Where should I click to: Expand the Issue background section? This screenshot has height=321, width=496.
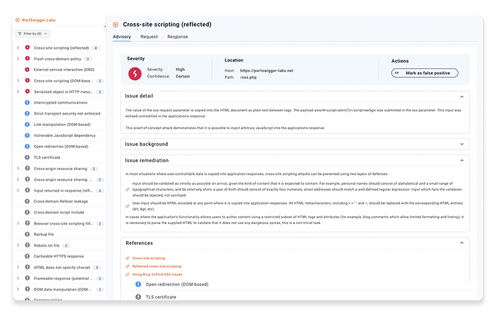point(461,144)
